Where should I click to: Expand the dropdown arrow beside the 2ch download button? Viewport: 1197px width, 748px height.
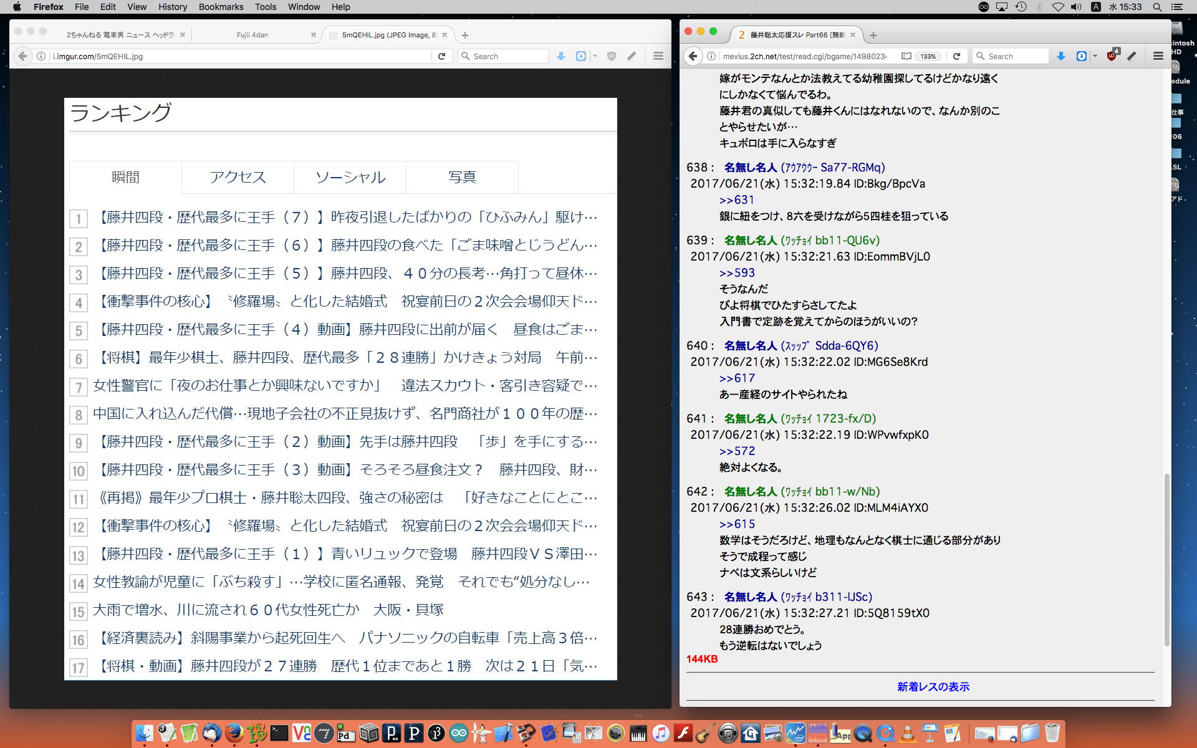click(1095, 56)
